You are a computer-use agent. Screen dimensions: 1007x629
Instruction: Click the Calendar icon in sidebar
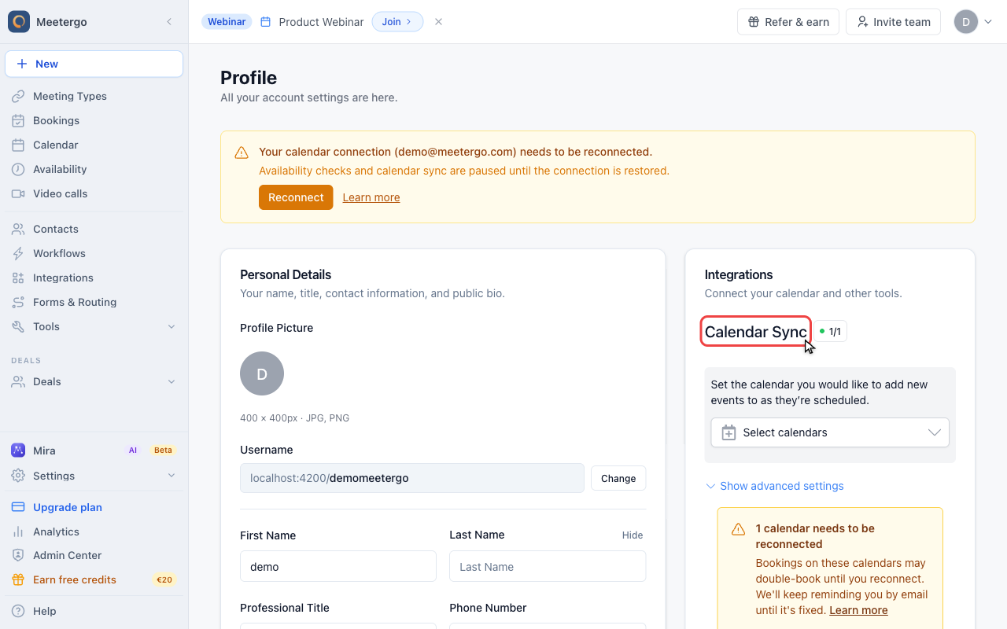coord(18,145)
